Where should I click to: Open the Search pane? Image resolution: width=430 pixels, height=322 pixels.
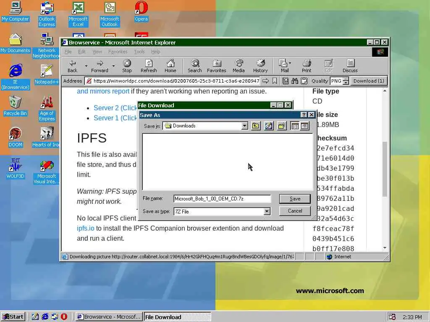point(195,66)
